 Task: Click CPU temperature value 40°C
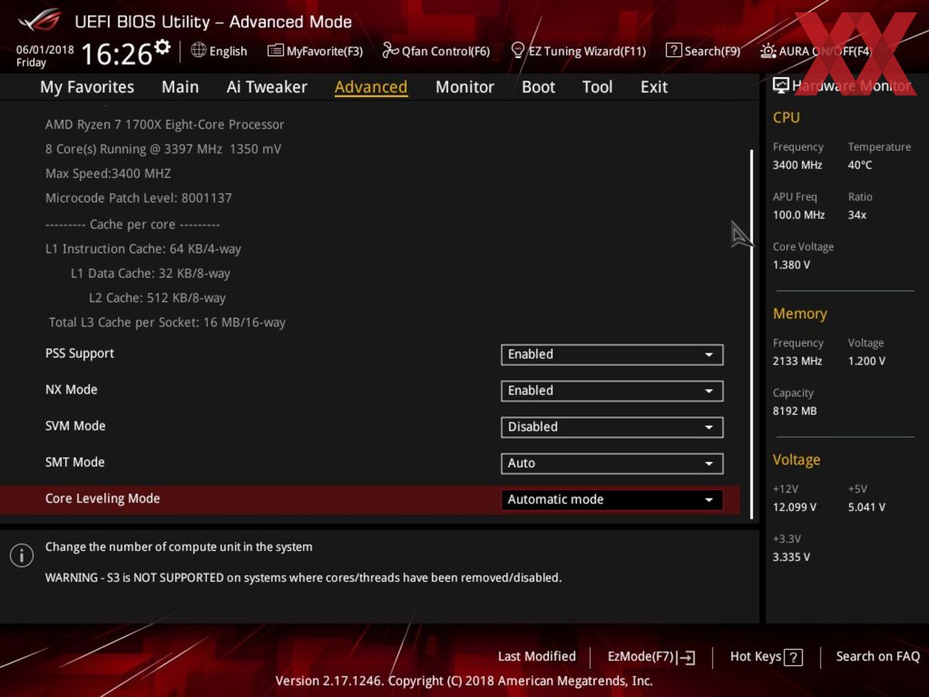coord(860,165)
